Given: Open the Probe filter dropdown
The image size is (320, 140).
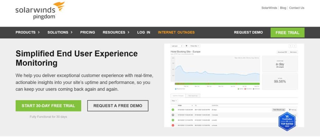Looking at the screenshot, I should 195,46.
